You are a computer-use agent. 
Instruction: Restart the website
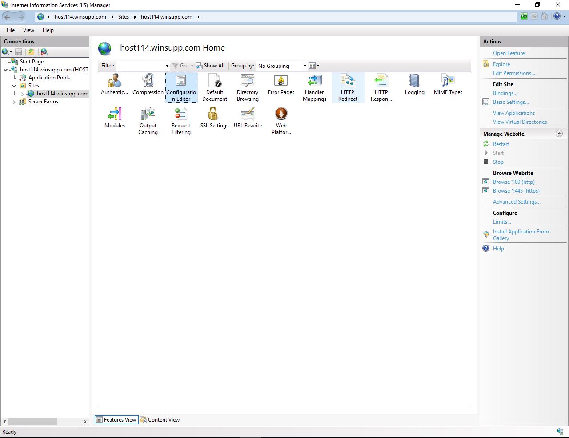pyautogui.click(x=501, y=144)
